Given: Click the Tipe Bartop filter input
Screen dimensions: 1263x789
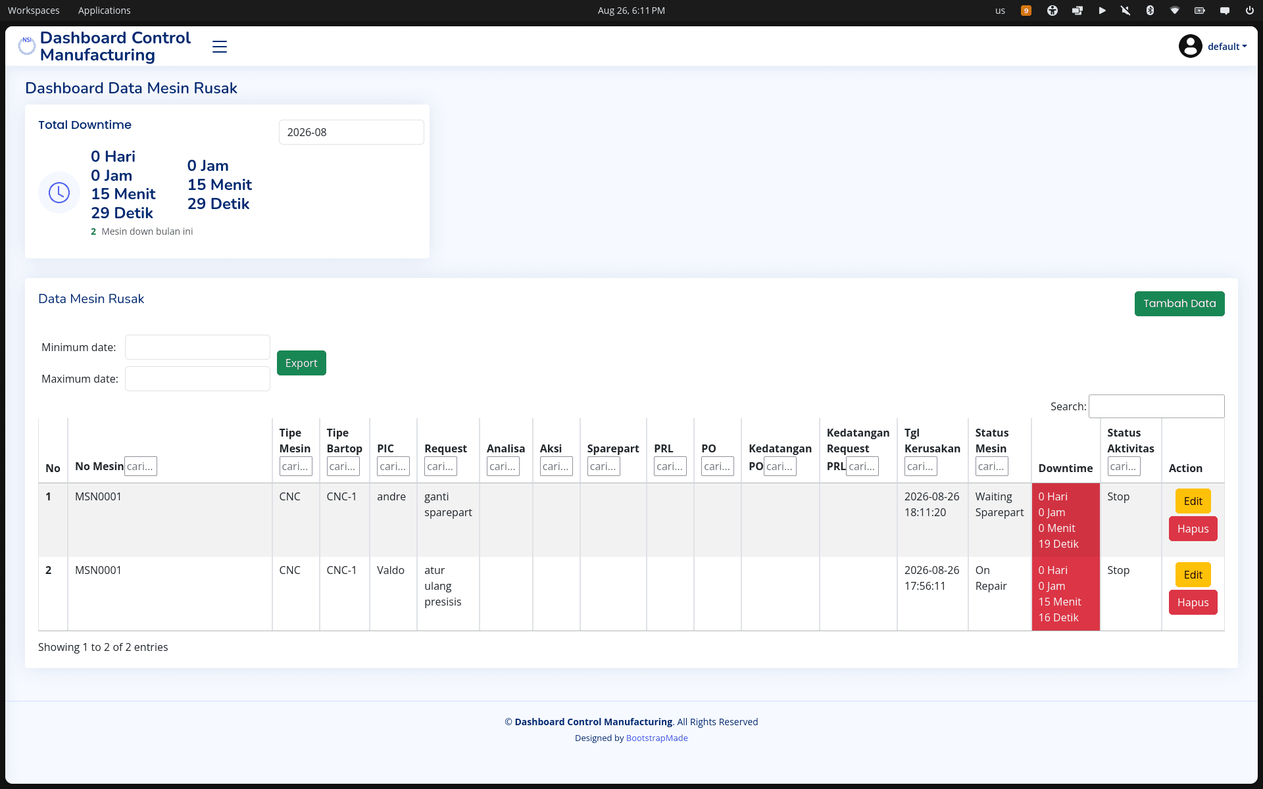Looking at the screenshot, I should (343, 466).
